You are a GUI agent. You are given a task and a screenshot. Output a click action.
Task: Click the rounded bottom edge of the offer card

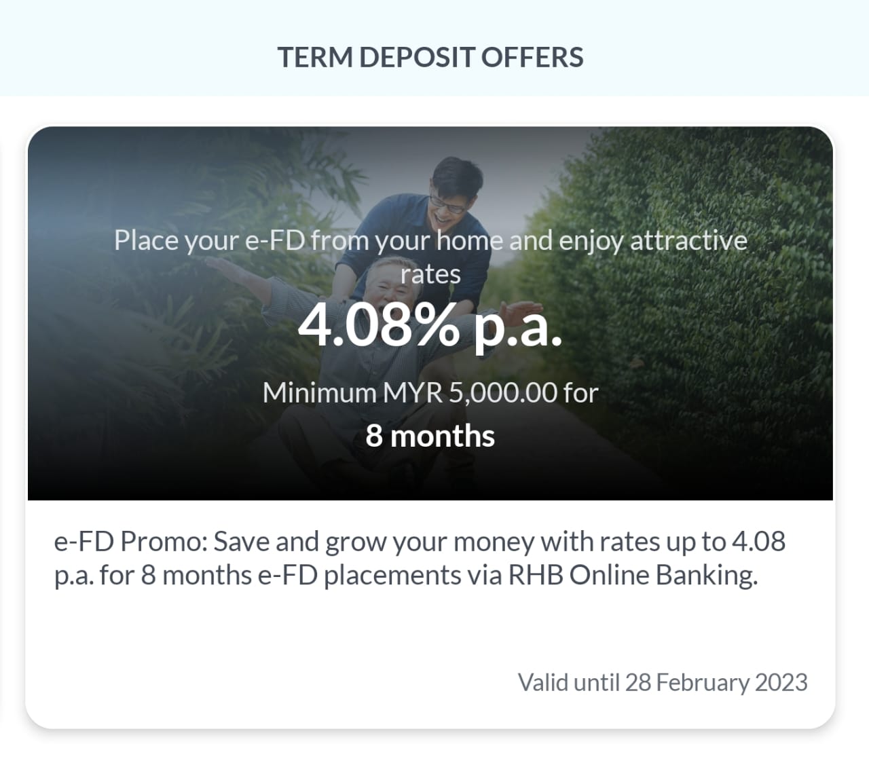tap(430, 725)
